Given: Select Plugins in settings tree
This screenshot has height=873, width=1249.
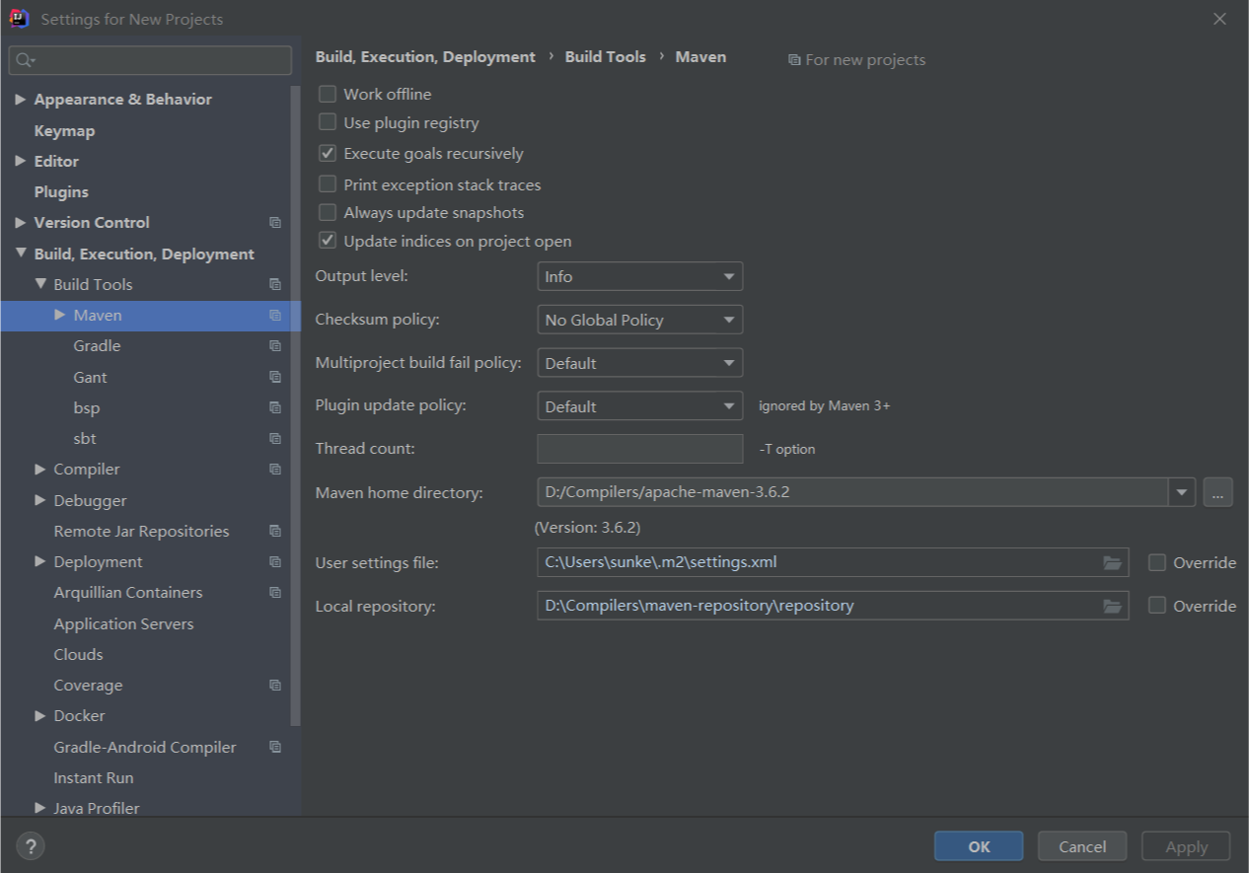Looking at the screenshot, I should 61,192.
